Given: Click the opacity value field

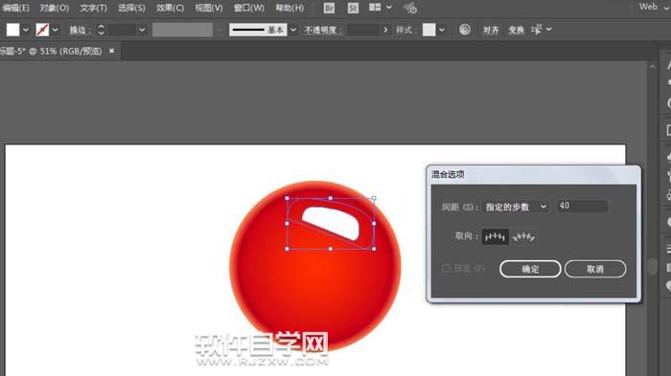Looking at the screenshot, I should pos(363,30).
